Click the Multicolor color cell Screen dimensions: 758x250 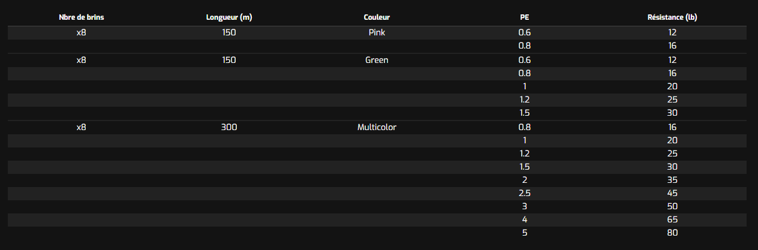pos(377,127)
